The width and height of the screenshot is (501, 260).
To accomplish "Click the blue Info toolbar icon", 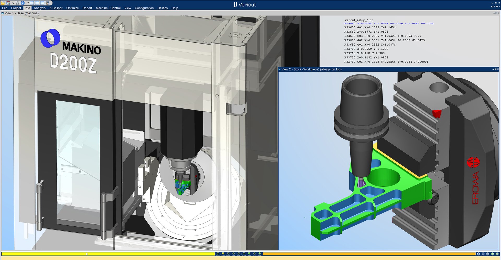I will pyautogui.click(x=22, y=3).
